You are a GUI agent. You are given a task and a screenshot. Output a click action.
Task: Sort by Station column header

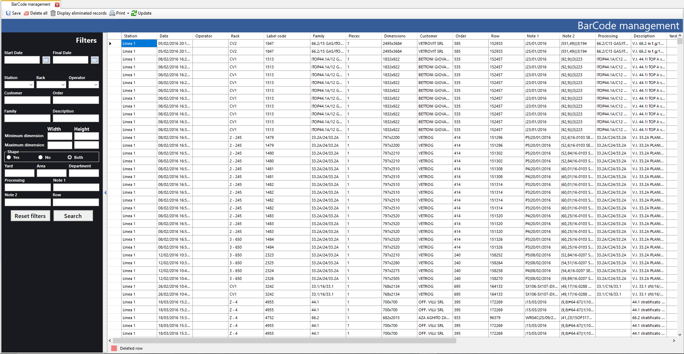139,36
